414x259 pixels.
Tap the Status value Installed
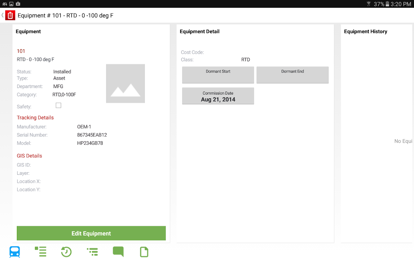62,72
